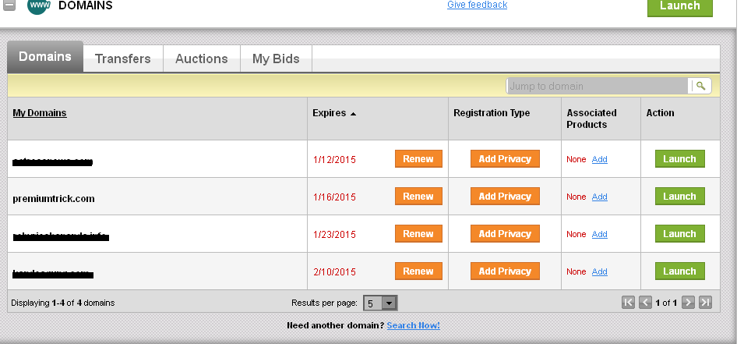Click in Jump to domain field

coord(597,86)
